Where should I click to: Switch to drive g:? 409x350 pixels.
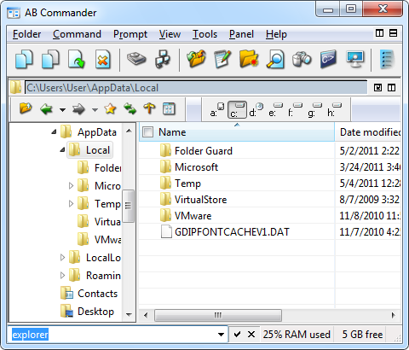(x=314, y=110)
